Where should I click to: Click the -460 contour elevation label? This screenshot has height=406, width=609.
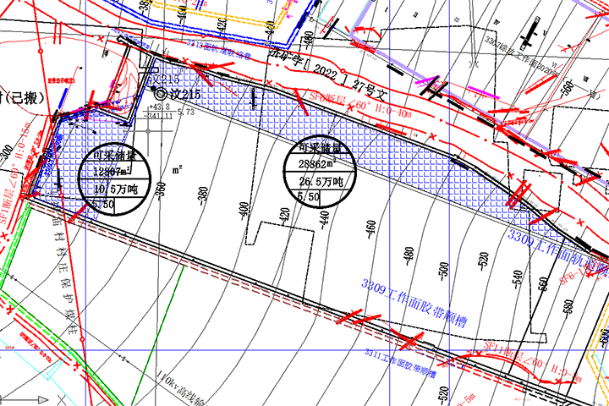tap(370, 231)
